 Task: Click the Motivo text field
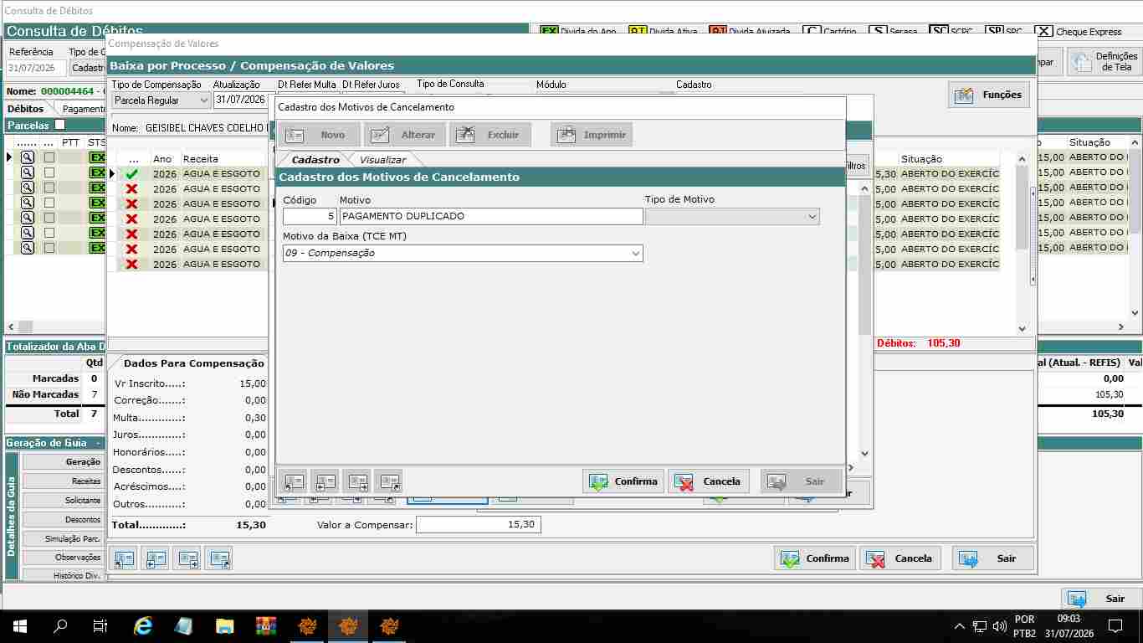(x=491, y=216)
